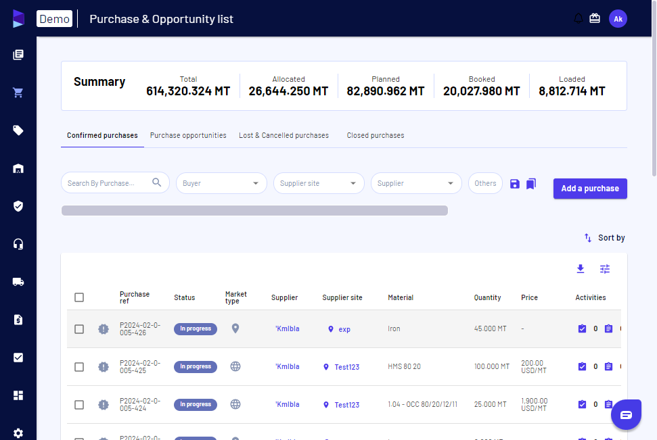Expand the Supplier filter dropdown
Image resolution: width=657 pixels, height=440 pixels.
(x=416, y=183)
